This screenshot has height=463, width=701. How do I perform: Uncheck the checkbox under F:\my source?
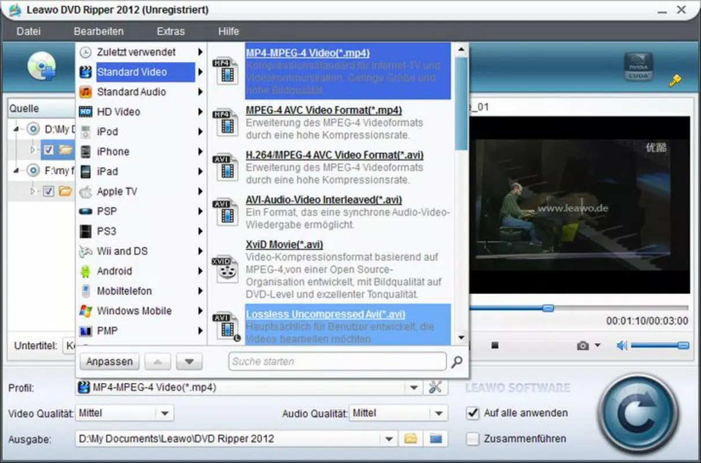coord(49,190)
